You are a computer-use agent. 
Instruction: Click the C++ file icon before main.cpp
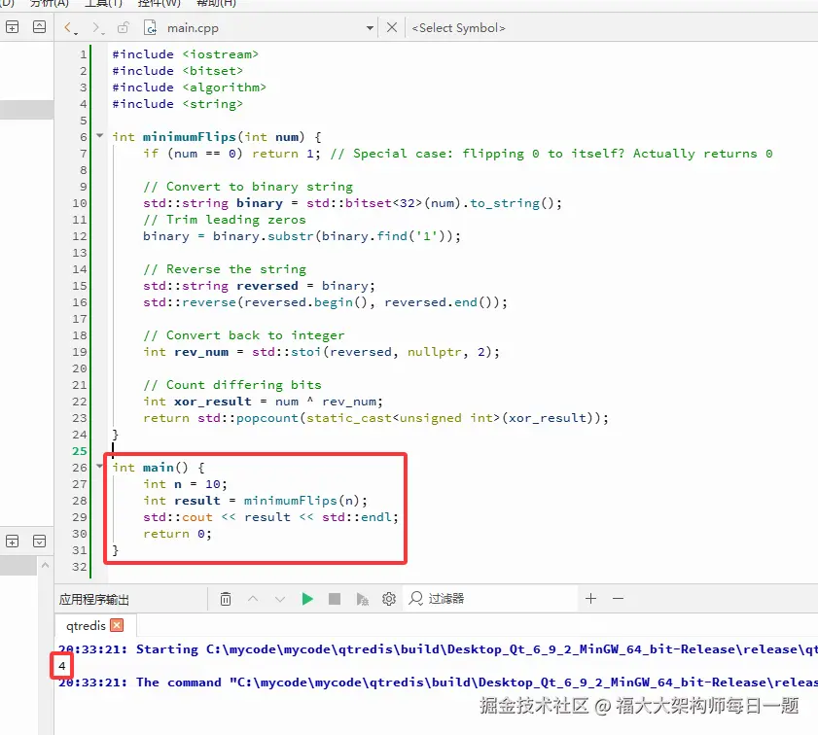[x=150, y=27]
